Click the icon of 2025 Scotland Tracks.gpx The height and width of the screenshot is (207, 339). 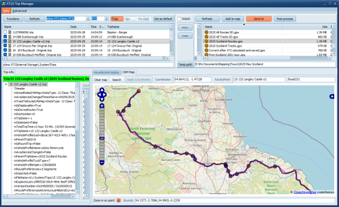pos(206,46)
